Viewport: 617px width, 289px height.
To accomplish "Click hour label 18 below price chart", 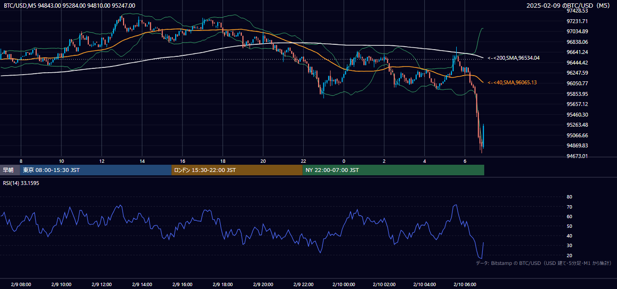I will click(x=223, y=161).
